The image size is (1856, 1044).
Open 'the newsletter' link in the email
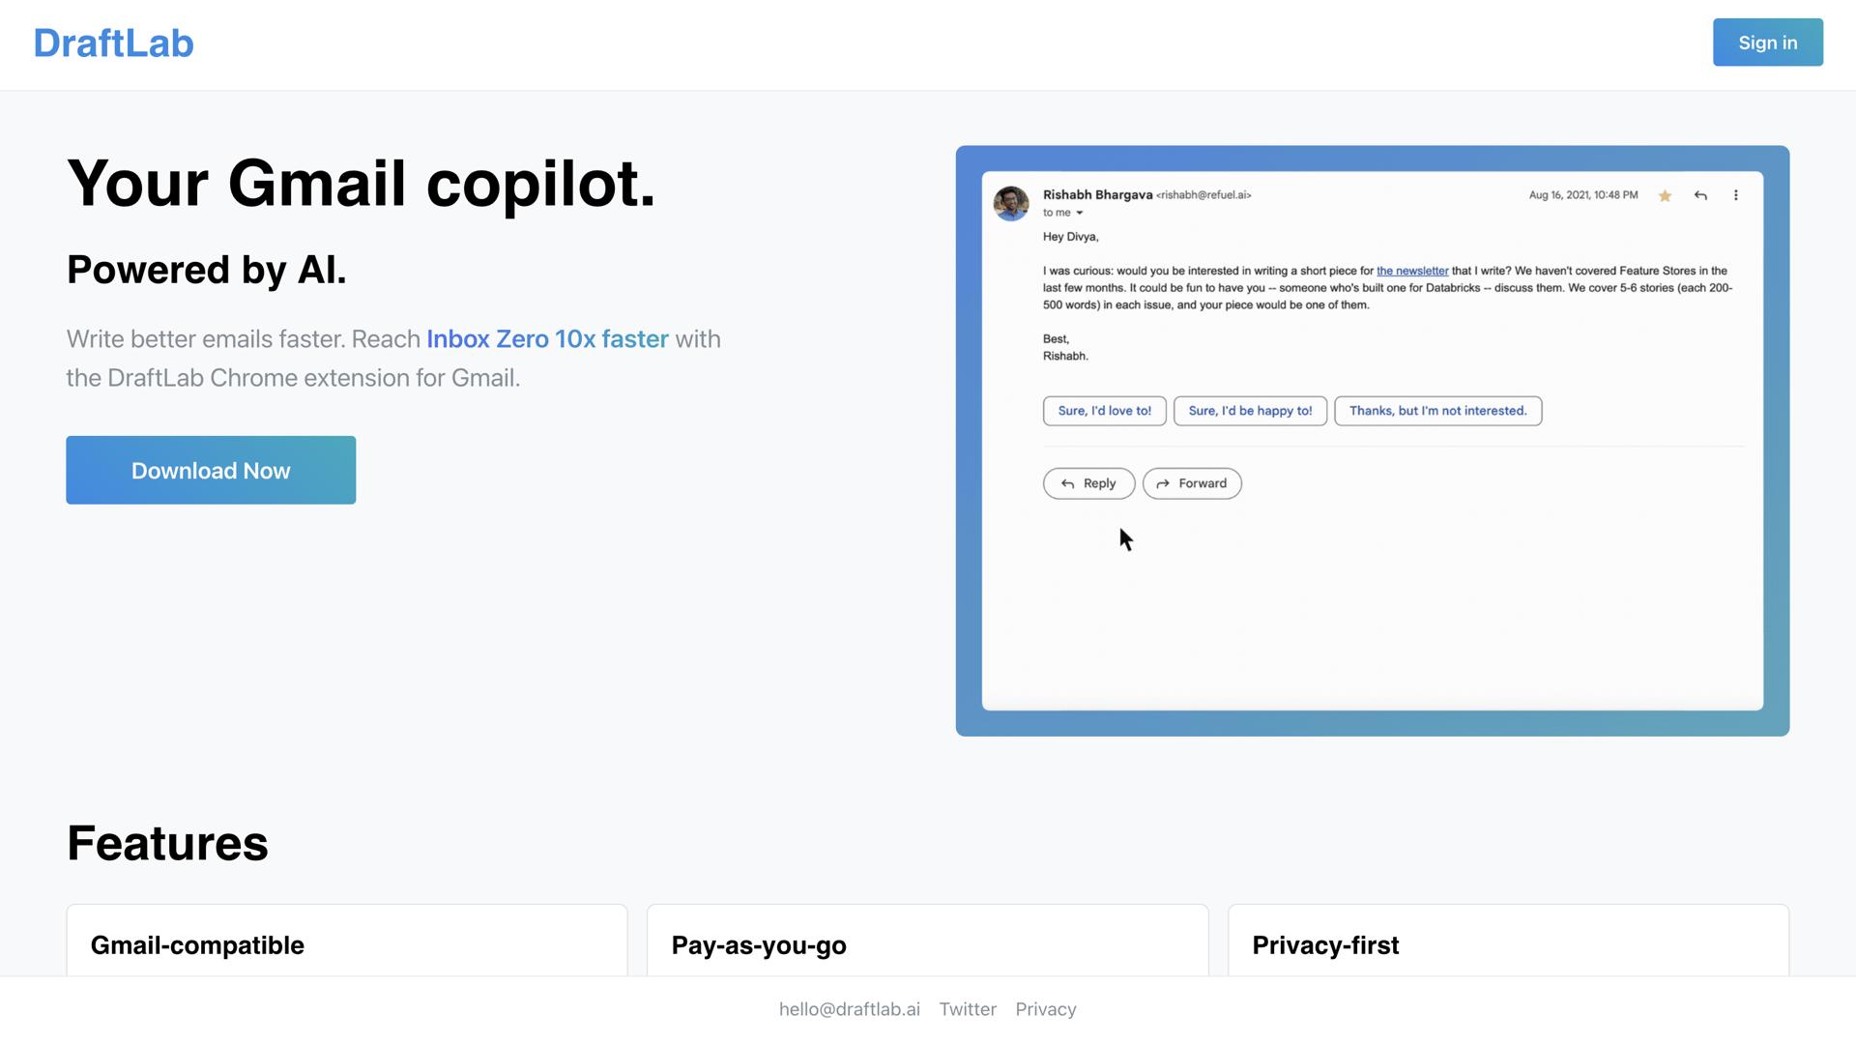coord(1412,271)
